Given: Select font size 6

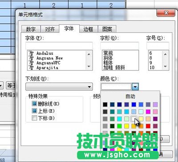Looking at the screenshot, I should [x=151, y=53].
